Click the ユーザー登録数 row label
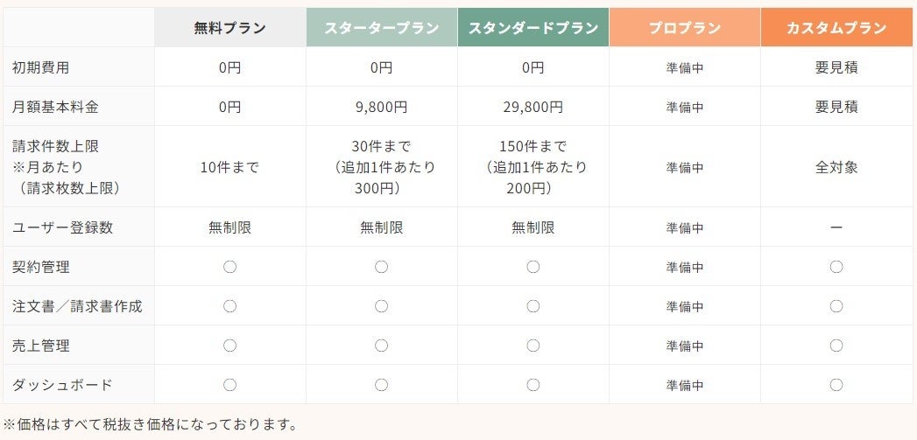This screenshot has width=917, height=440. [x=62, y=227]
